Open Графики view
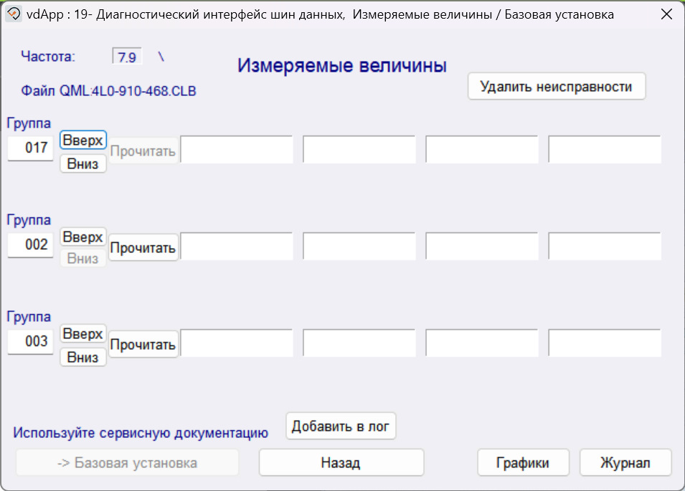 (523, 462)
